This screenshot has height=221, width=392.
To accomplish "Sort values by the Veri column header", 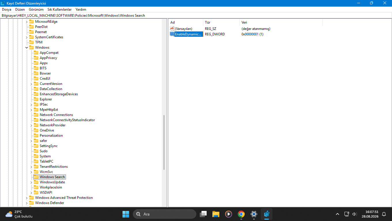I will point(281,22).
